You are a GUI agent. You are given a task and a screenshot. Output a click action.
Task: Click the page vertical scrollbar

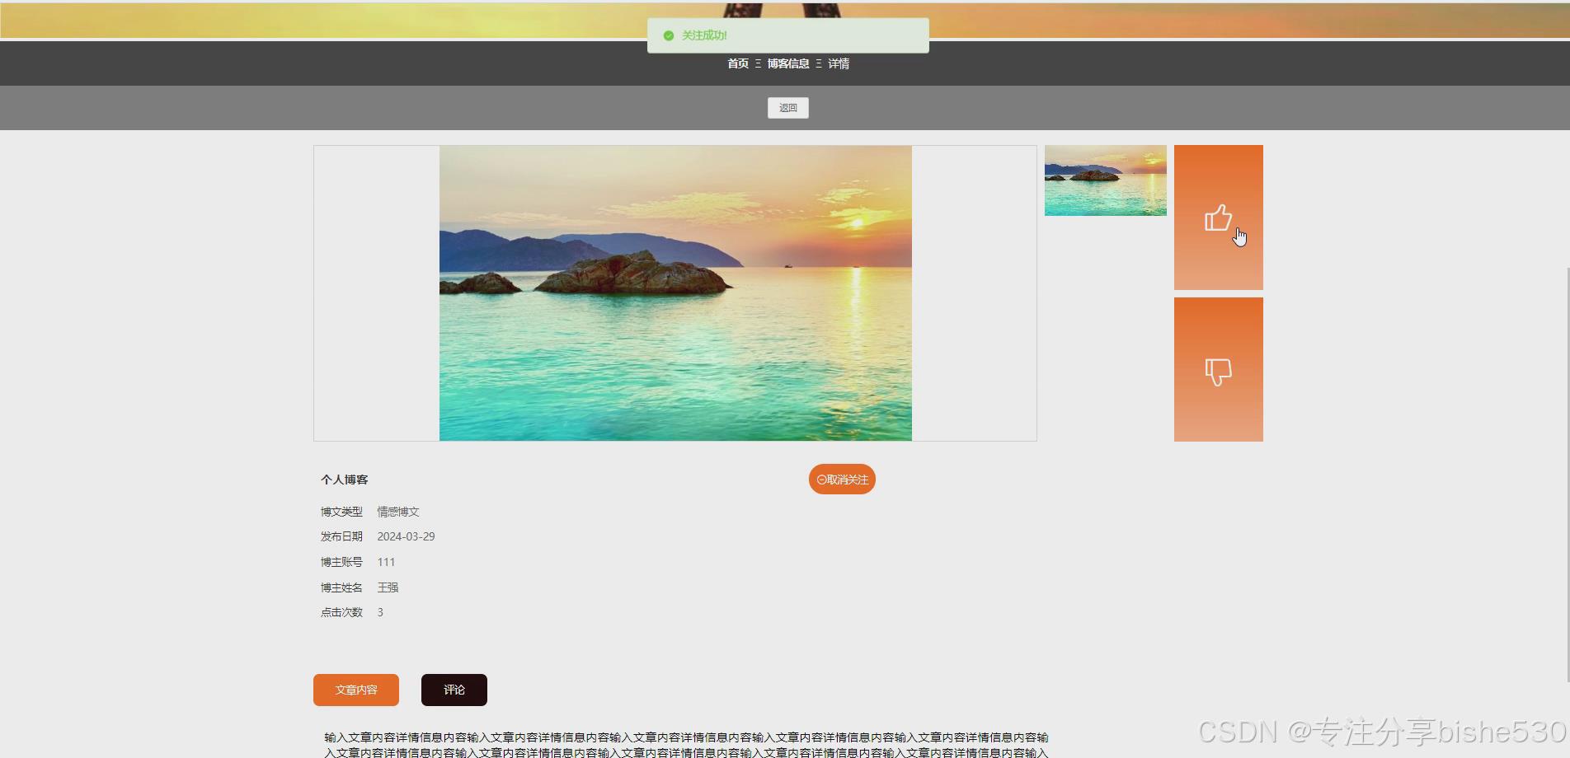click(1567, 474)
